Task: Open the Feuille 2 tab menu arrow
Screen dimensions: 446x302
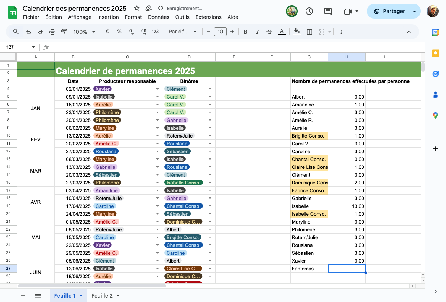Action: pos(118,296)
